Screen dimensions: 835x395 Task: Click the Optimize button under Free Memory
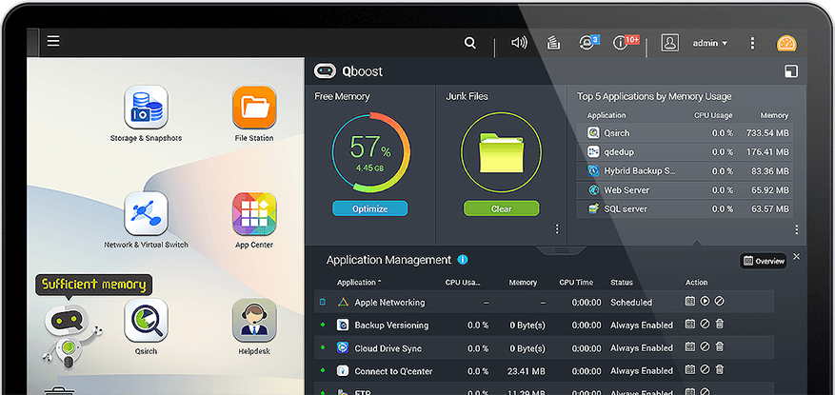tap(369, 208)
